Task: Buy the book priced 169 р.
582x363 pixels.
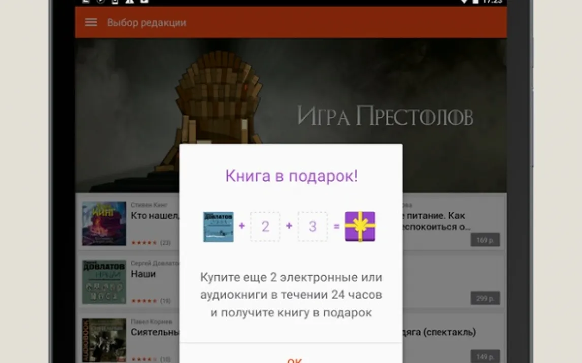Action: coord(484,240)
